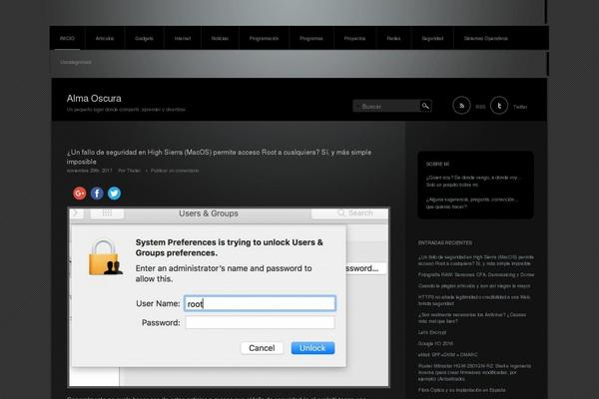
Task: Click the search magnifier button
Action: tap(425, 106)
